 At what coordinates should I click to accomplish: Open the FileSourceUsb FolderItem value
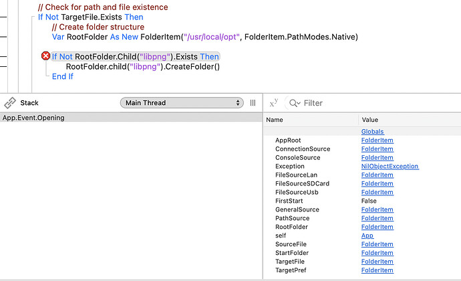tap(377, 192)
